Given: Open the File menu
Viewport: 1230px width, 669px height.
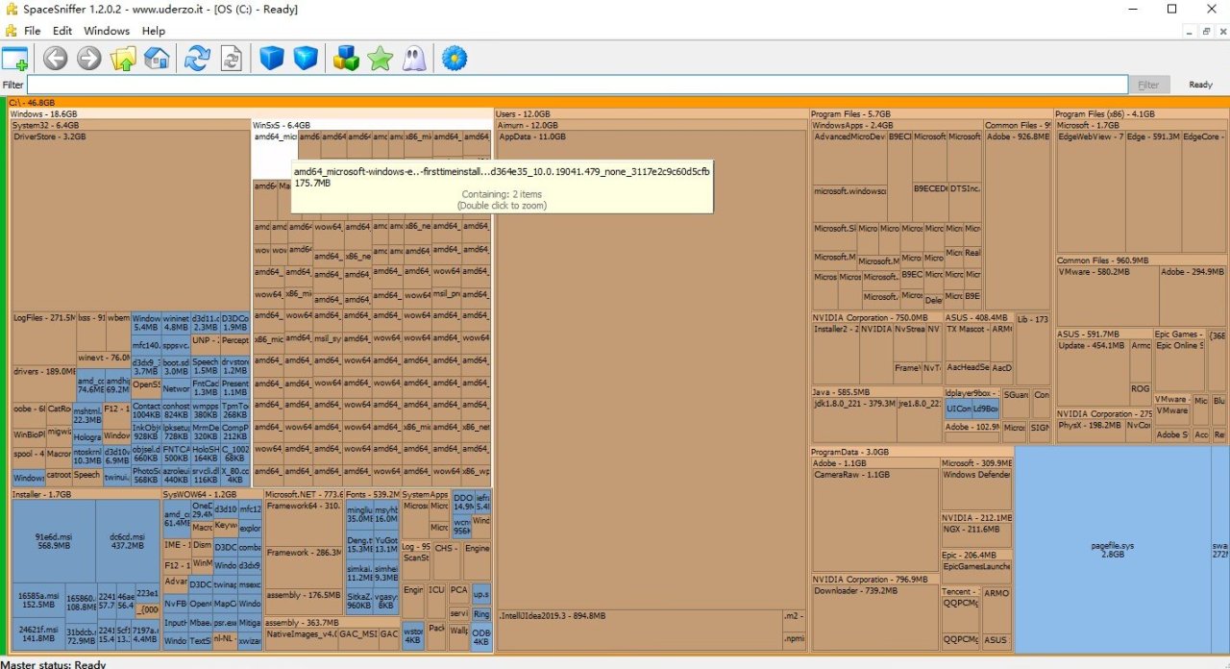Looking at the screenshot, I should coord(33,31).
